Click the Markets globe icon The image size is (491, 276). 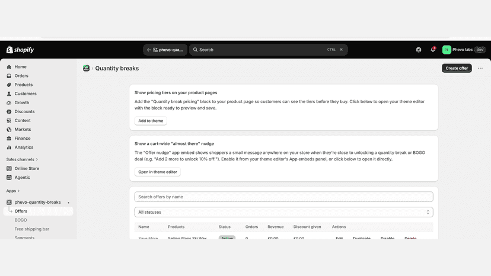point(9,129)
